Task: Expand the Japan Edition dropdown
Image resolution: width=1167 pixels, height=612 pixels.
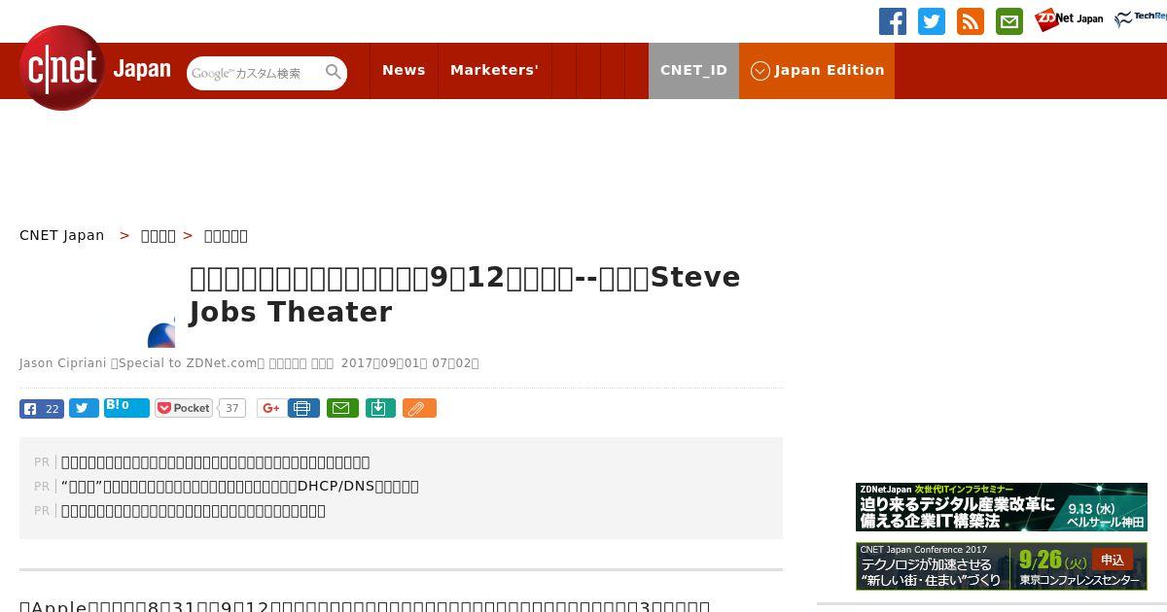Action: [817, 70]
